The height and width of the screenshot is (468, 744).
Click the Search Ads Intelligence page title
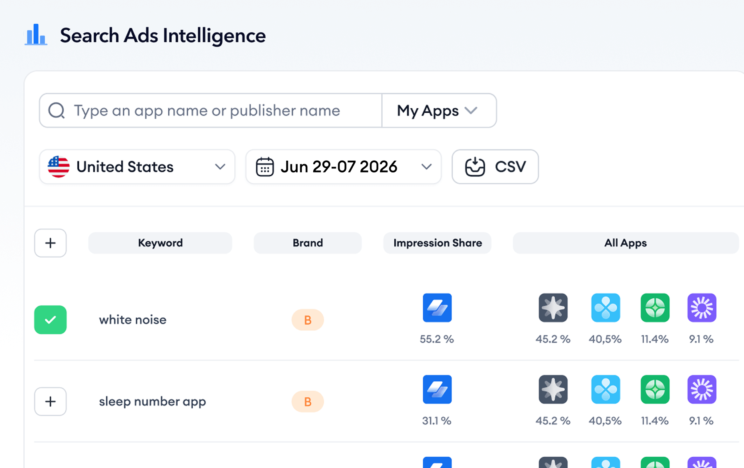tap(163, 35)
